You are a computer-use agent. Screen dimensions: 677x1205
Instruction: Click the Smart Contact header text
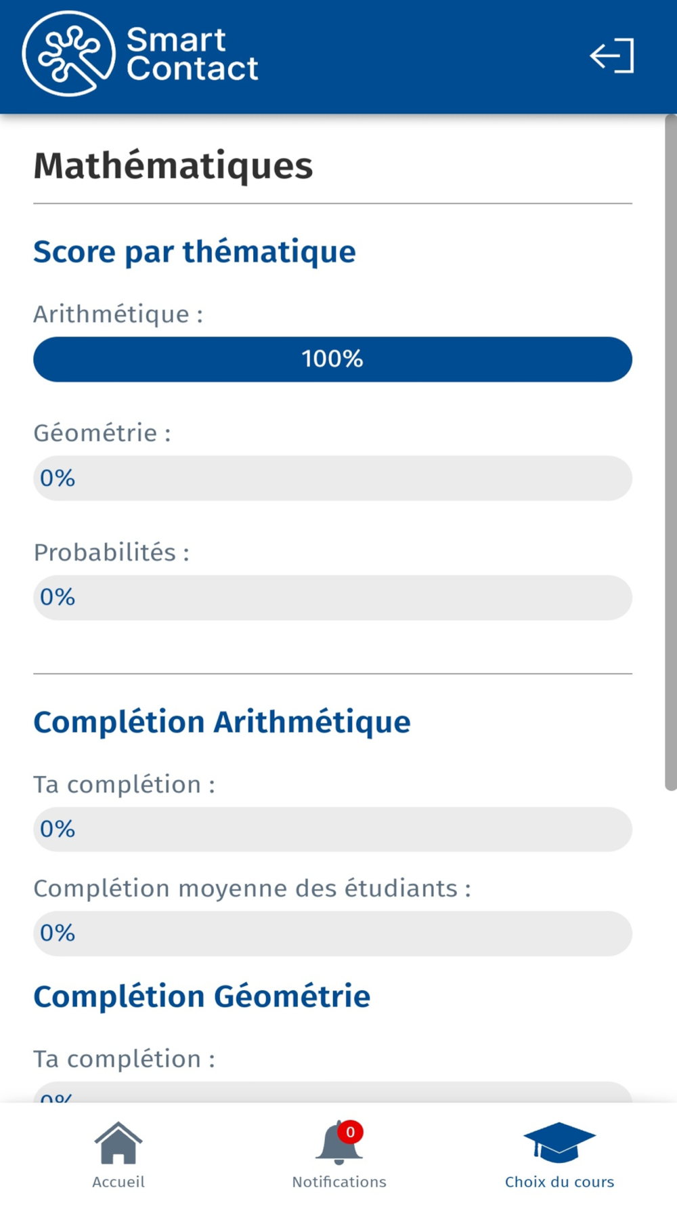click(192, 54)
